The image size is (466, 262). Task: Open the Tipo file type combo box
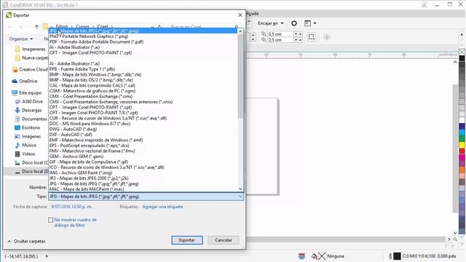(x=146, y=196)
